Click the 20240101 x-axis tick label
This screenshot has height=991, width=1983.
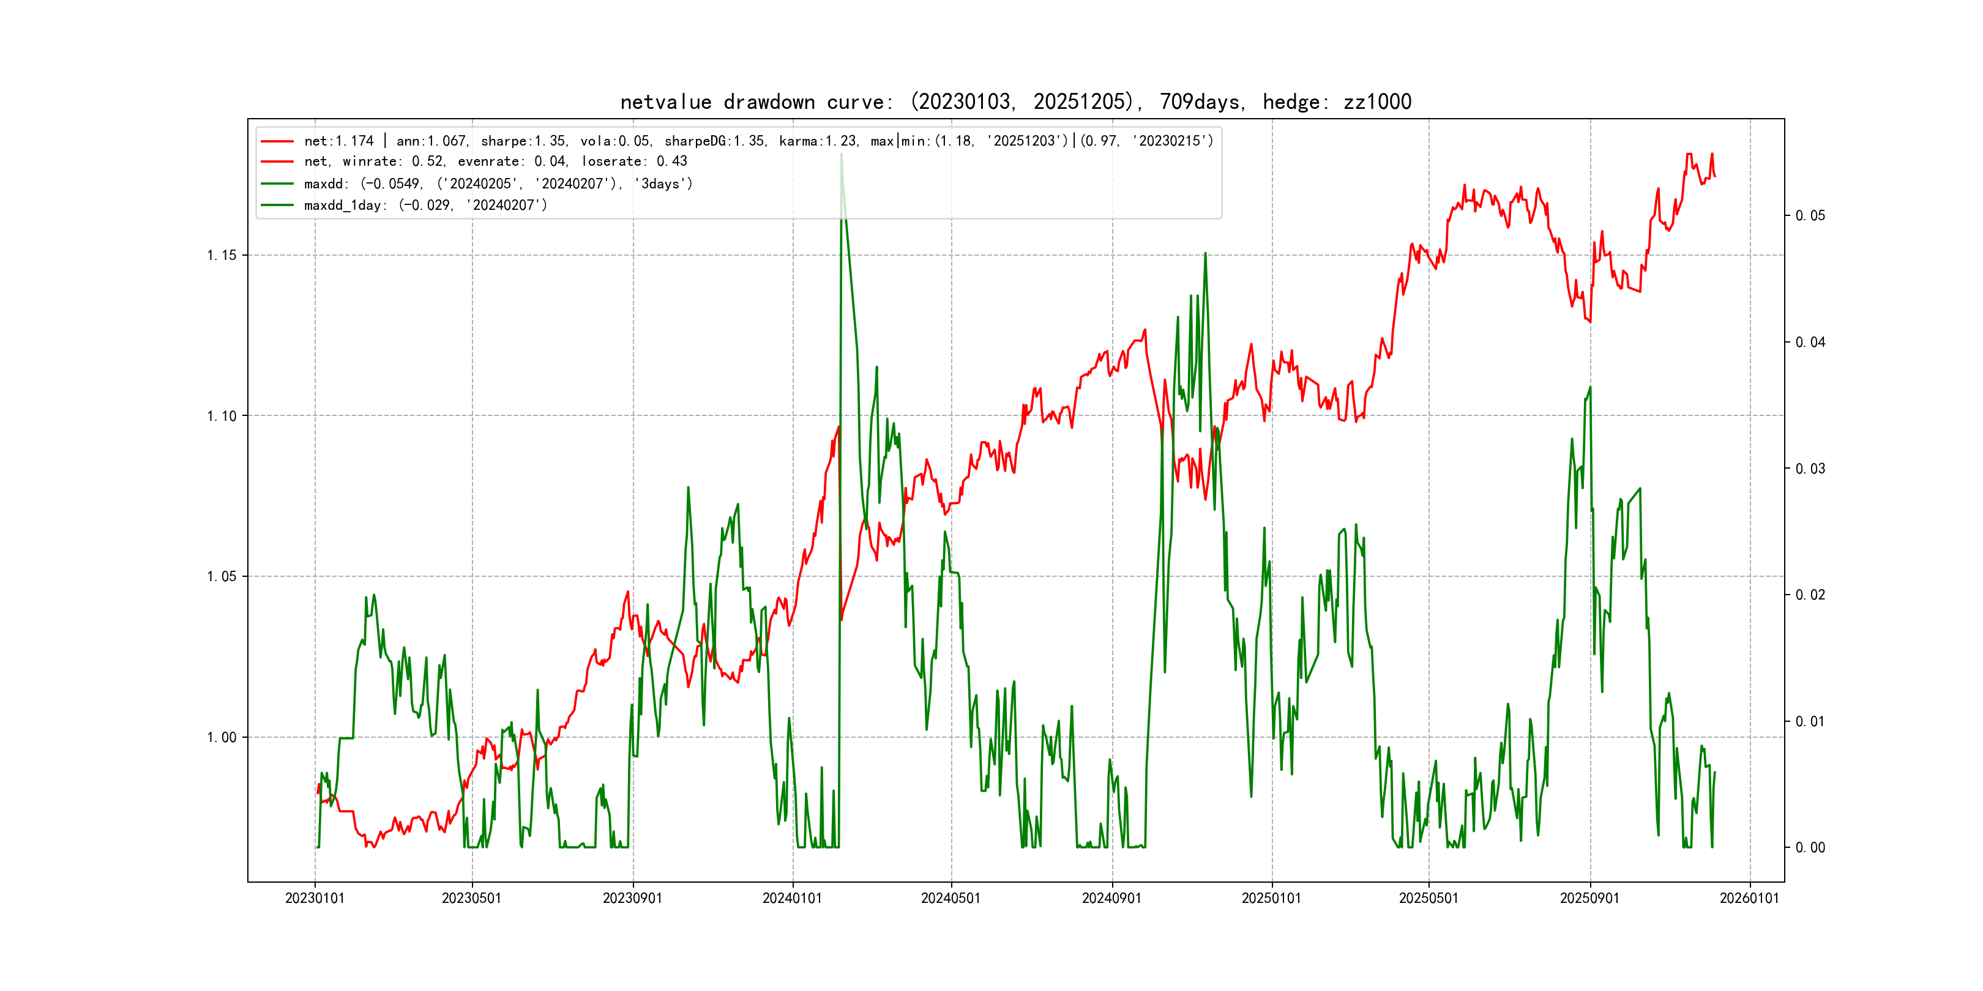(x=792, y=898)
